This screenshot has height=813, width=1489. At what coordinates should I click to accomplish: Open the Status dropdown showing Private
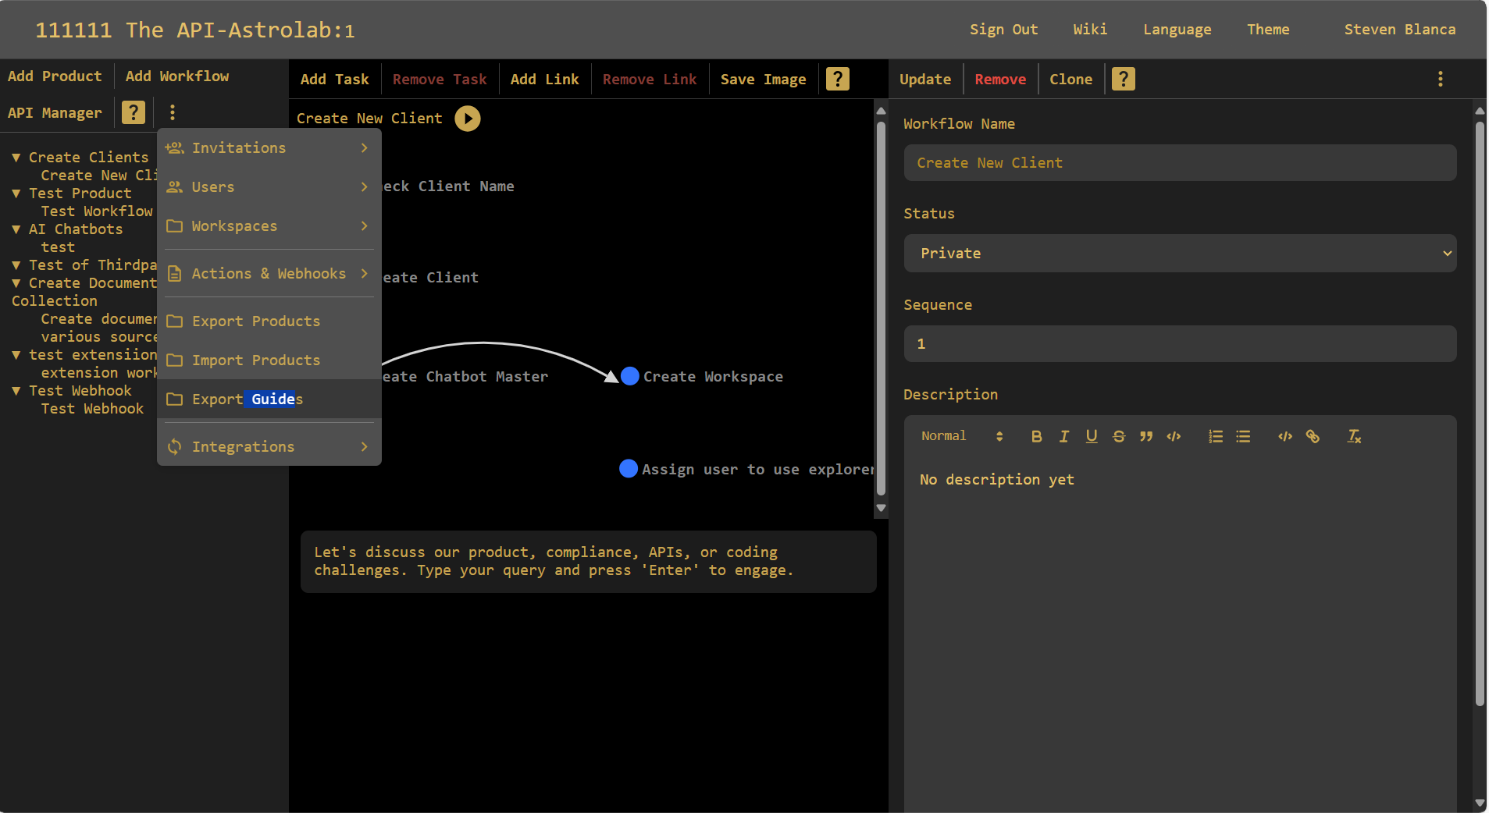click(1178, 253)
